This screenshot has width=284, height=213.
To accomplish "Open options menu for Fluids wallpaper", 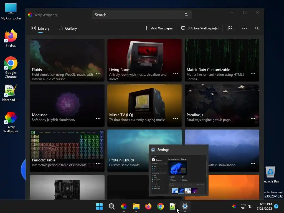I will coord(98,73).
